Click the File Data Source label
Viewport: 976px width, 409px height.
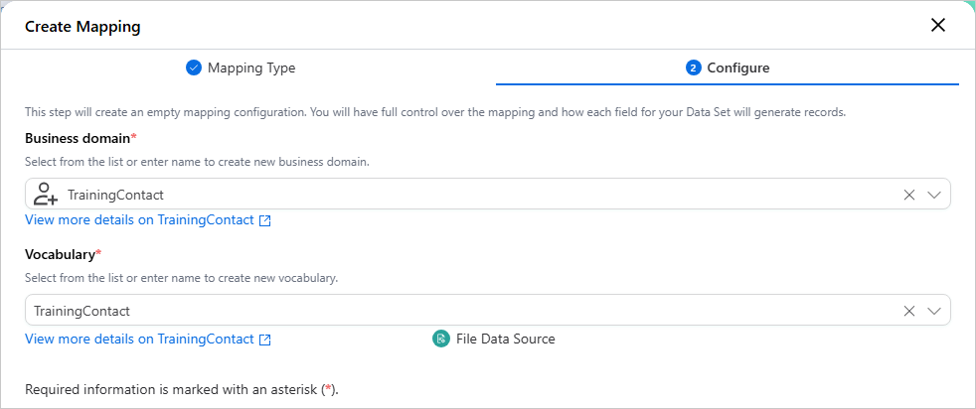[x=506, y=340]
